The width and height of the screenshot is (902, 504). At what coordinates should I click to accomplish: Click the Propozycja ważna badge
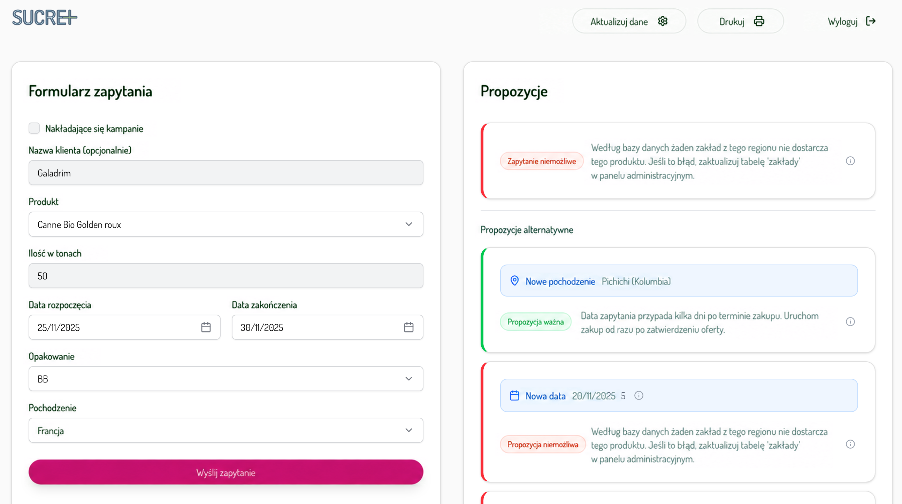click(x=535, y=322)
